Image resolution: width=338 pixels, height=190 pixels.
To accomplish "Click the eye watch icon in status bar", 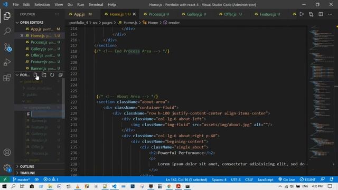I will [x=36, y=179].
